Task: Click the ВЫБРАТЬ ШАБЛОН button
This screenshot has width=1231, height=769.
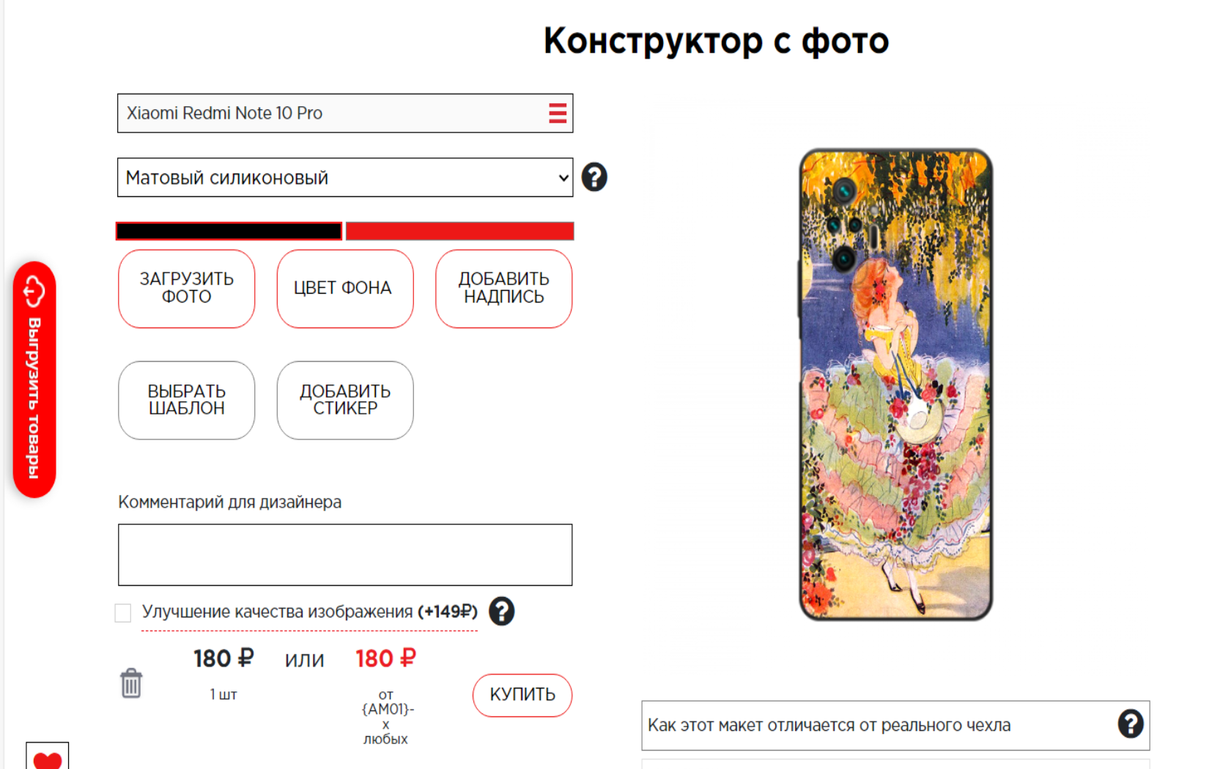Action: click(187, 400)
